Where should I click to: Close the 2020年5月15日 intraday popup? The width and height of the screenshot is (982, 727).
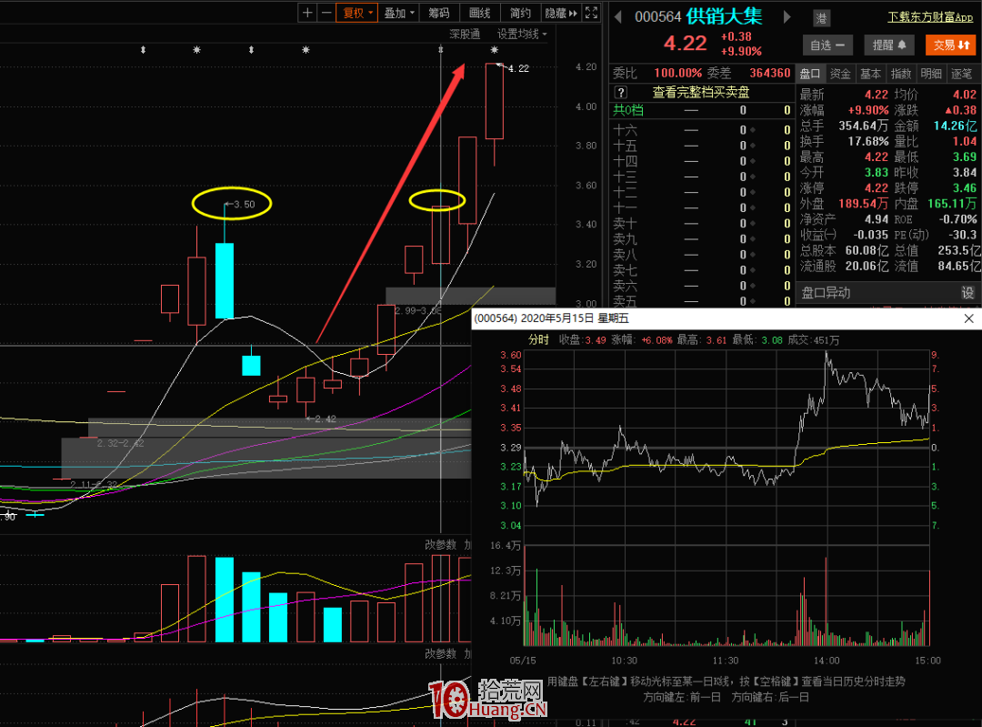pos(969,318)
